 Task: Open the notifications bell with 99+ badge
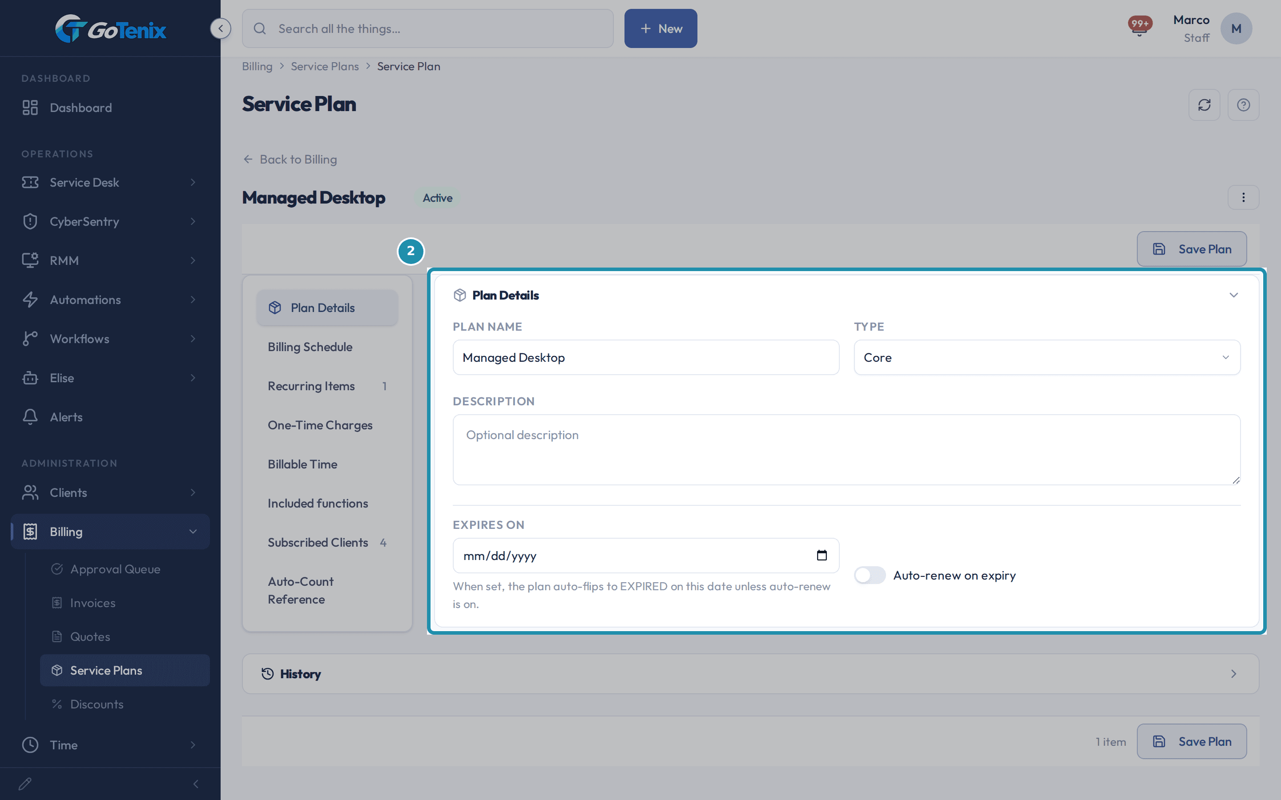click(1140, 27)
